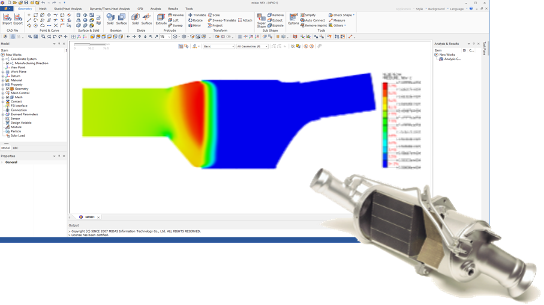This screenshot has height=305, width=544.
Task: Click the Undo arrow in quick access bar
Action: pyautogui.click(x=43, y=2)
